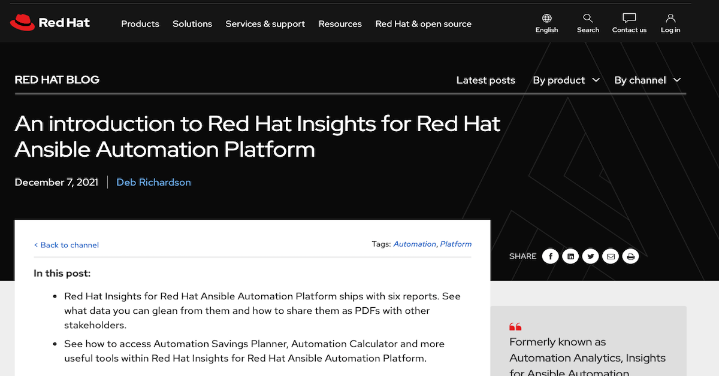Share the post on Facebook
Image resolution: width=719 pixels, height=376 pixels.
pos(550,256)
